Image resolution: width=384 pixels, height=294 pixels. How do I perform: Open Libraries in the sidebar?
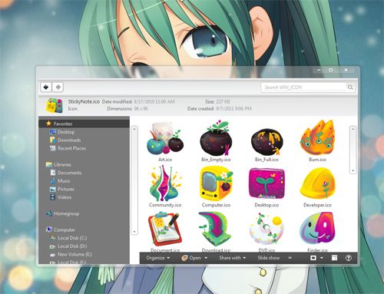click(62, 164)
